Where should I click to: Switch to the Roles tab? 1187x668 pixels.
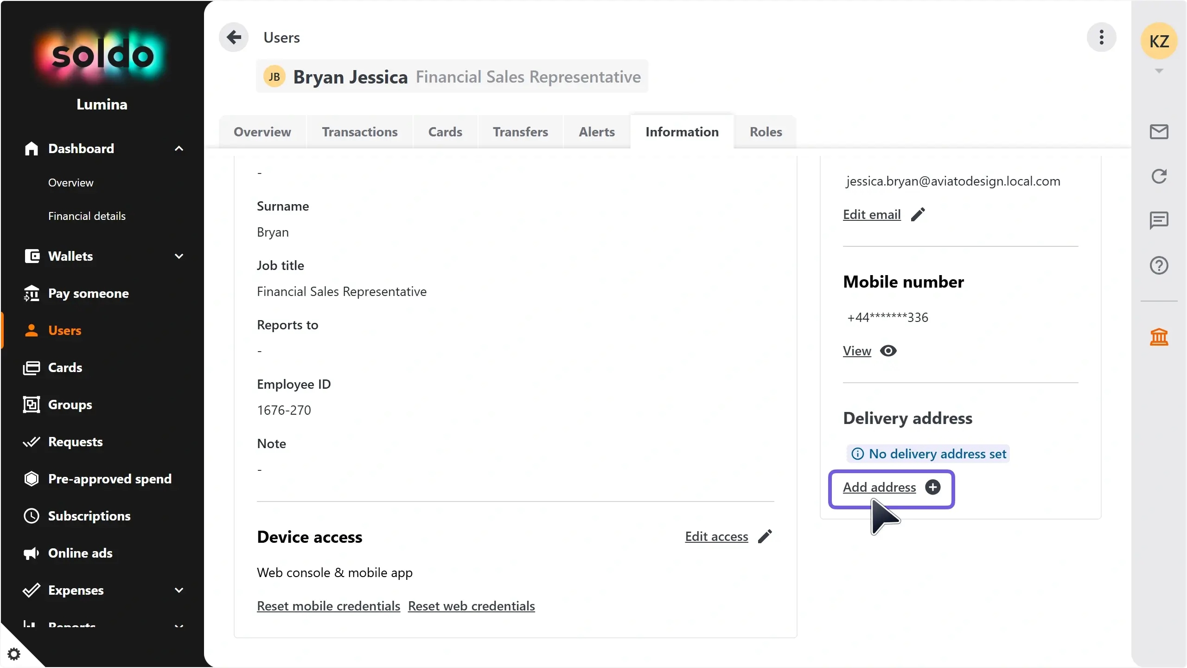coord(766,132)
